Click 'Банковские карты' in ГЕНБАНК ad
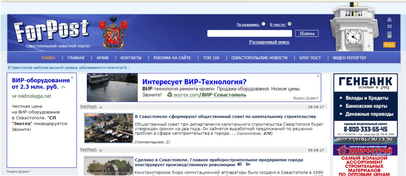Screen dimensions: 406x176 point(366,106)
